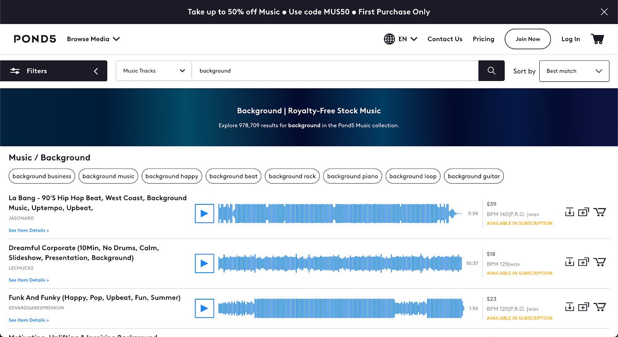Image resolution: width=618 pixels, height=337 pixels.
Task: Play the Dreamful Corporate track
Action: [204, 263]
